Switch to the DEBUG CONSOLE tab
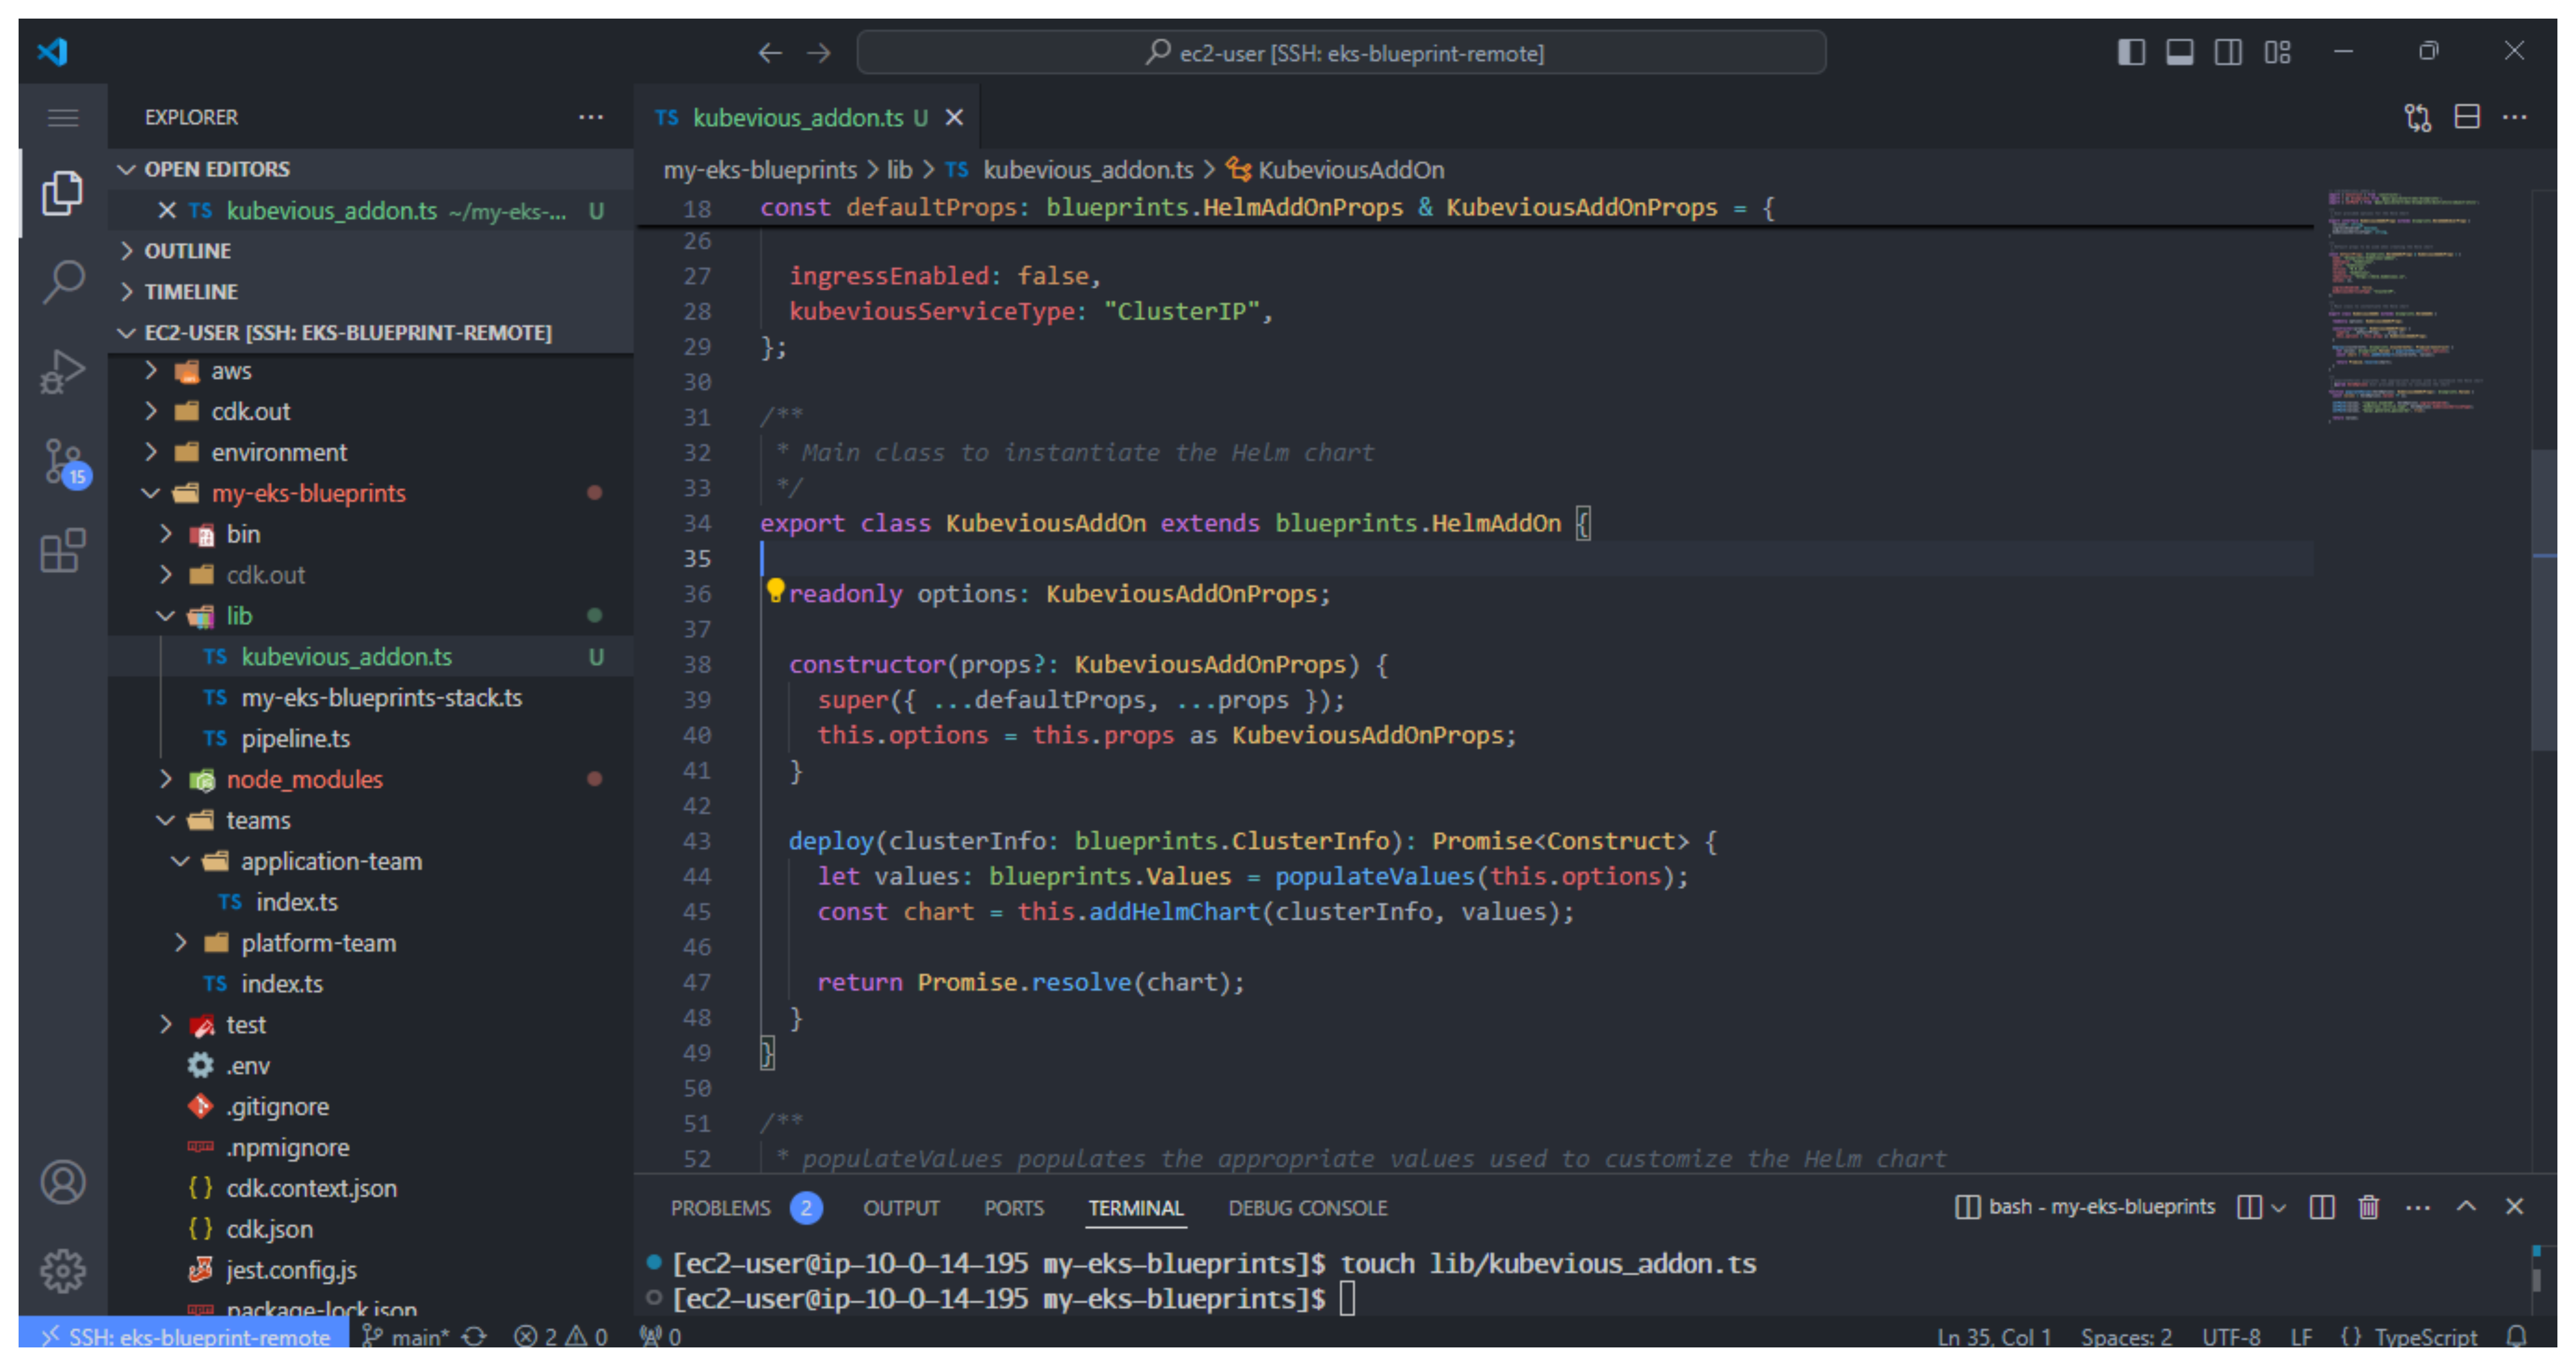 click(1307, 1208)
